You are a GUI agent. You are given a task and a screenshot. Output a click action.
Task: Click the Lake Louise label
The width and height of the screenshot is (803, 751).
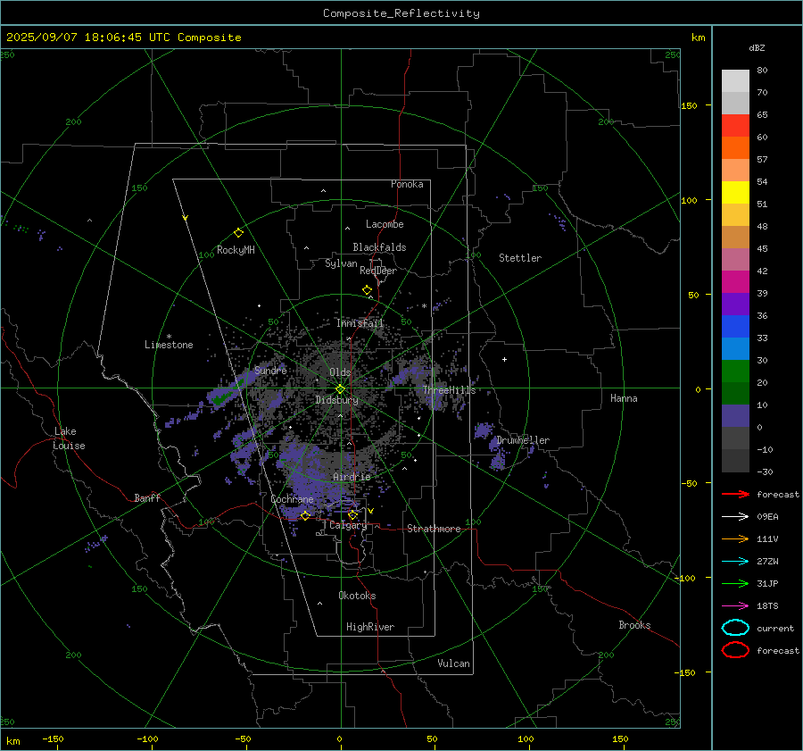(69, 438)
